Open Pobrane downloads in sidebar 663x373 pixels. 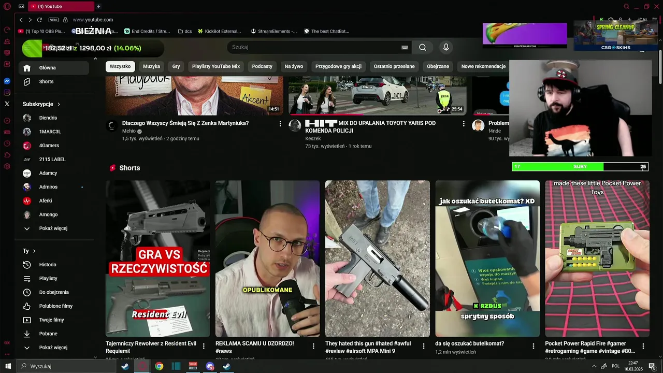(54, 334)
